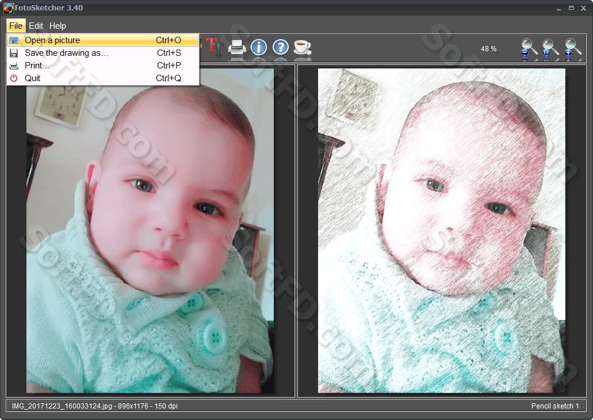
Task: Click the zoom in magnifier icon
Action: click(572, 48)
